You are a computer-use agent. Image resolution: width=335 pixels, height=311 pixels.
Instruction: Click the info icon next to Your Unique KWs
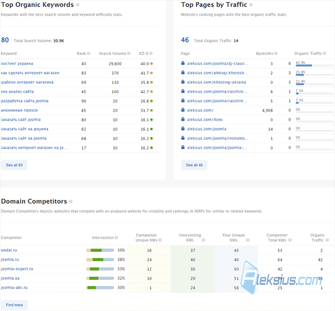click(248, 240)
